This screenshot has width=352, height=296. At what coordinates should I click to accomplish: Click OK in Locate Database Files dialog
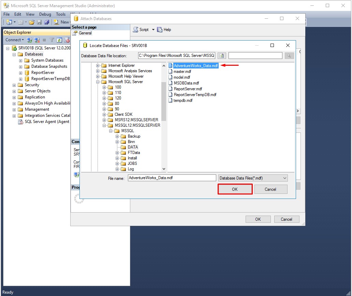point(235,189)
